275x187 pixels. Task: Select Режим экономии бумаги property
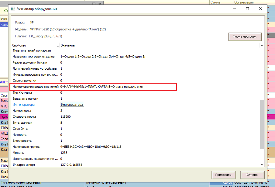(30, 63)
